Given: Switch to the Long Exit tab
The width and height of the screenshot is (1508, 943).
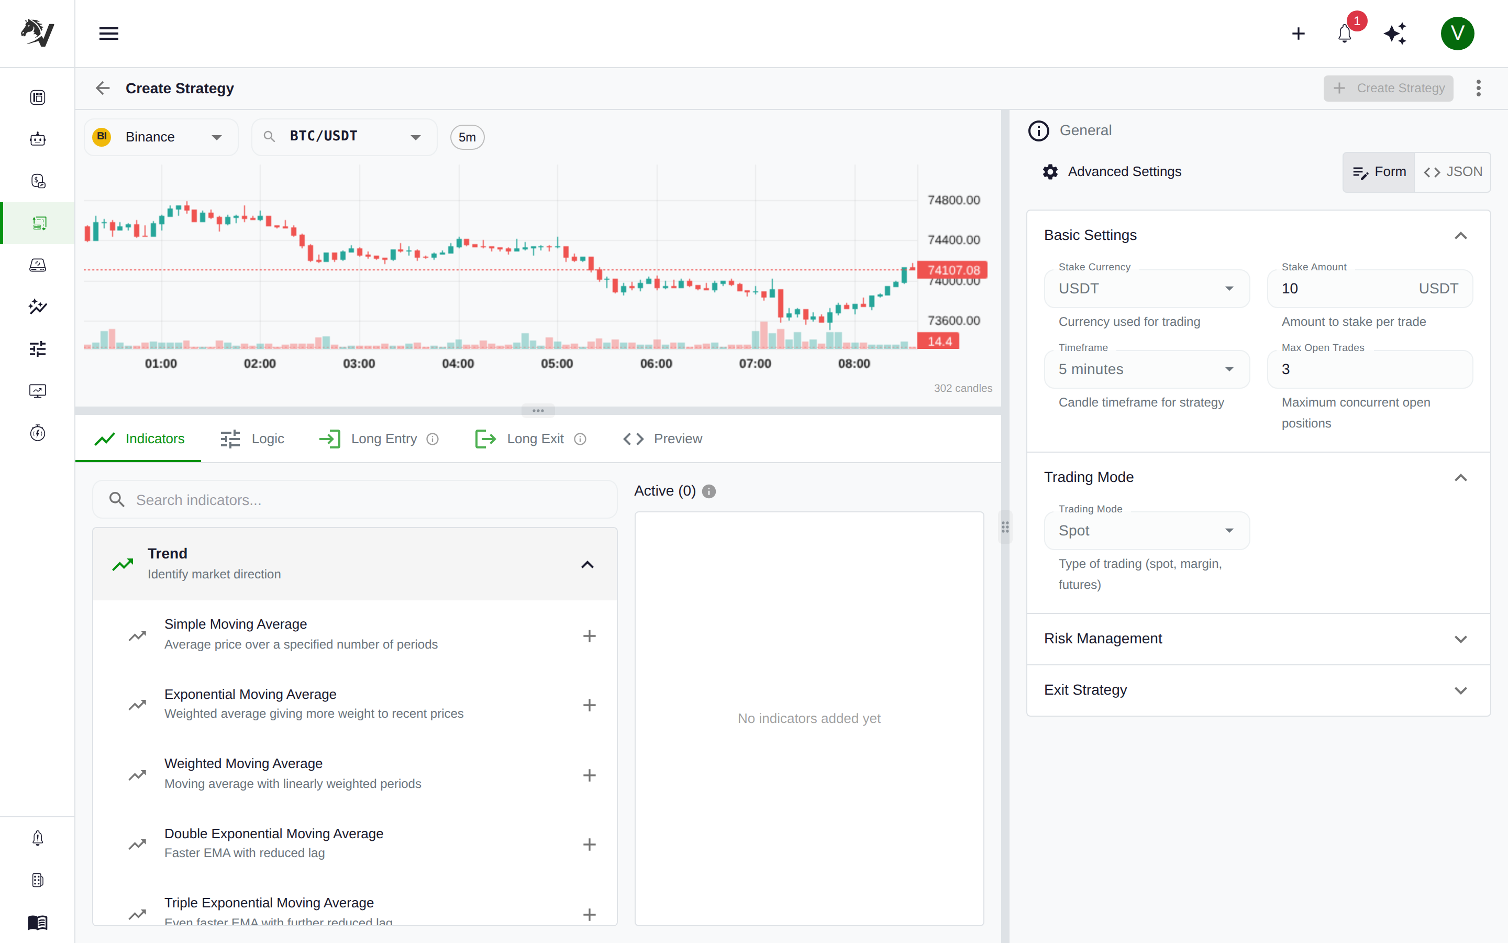Looking at the screenshot, I should point(530,439).
